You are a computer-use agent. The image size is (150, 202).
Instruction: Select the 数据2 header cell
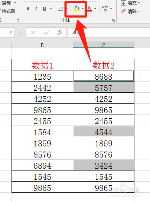104,65
